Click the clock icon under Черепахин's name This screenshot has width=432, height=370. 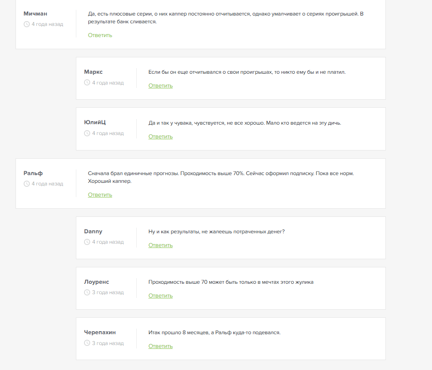tap(87, 343)
